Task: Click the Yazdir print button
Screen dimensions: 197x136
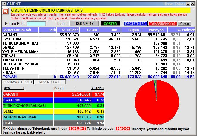Action: [184, 24]
